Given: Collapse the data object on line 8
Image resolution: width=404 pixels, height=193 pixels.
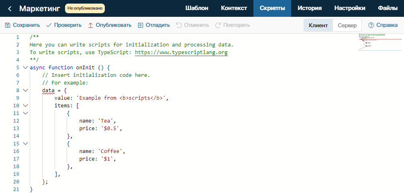Looking at the screenshot, I should tap(25, 90).
